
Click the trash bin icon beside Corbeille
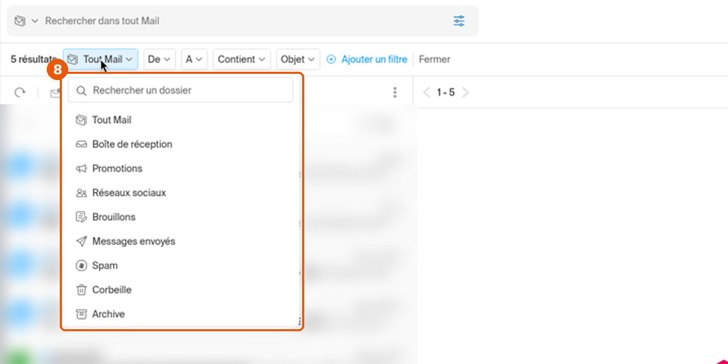81,290
